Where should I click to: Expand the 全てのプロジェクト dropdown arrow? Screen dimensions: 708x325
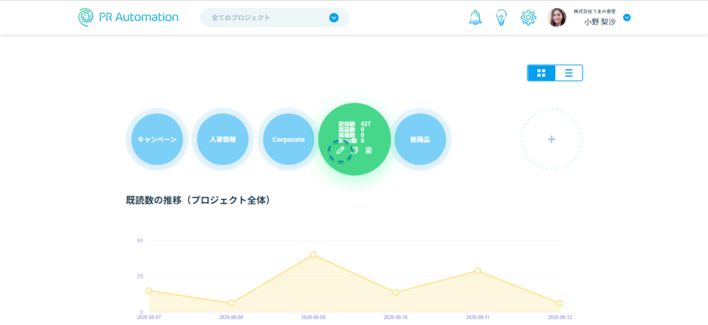334,17
